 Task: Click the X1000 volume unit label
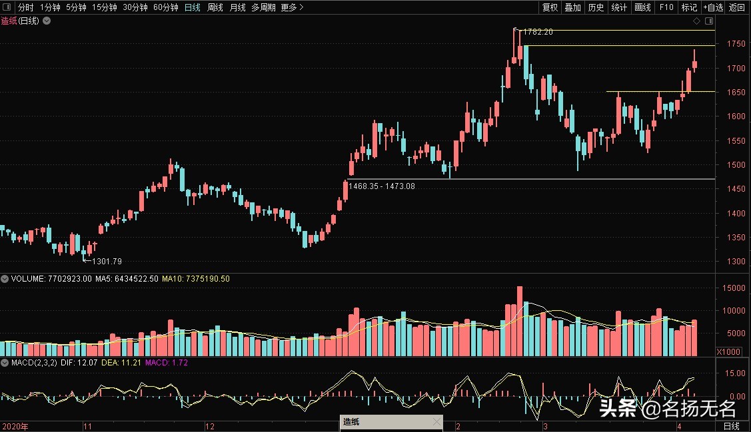pyautogui.click(x=728, y=351)
